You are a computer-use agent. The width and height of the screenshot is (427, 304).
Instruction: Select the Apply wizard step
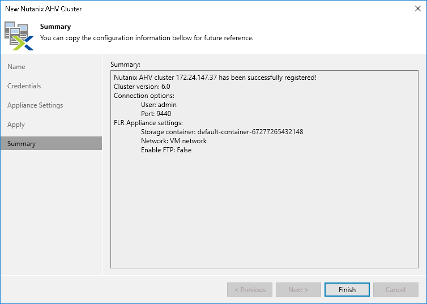16,125
